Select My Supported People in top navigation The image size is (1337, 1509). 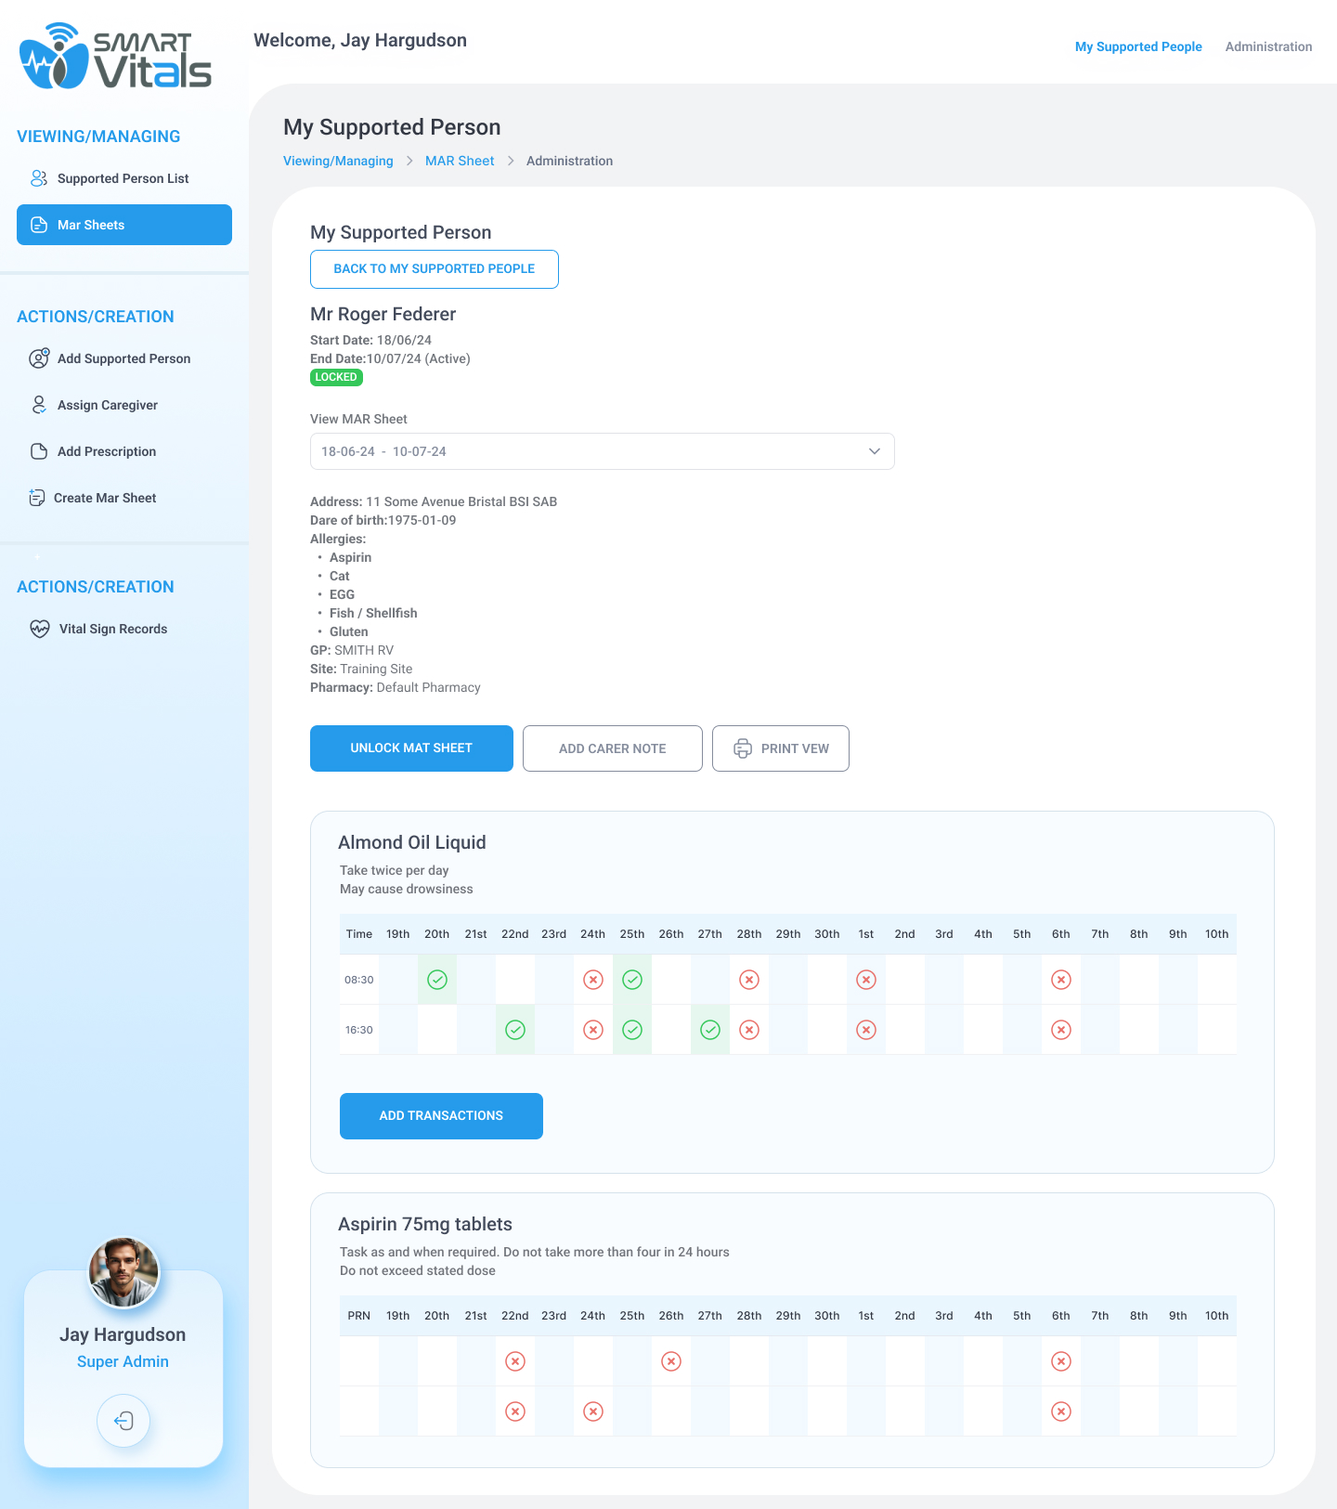[1138, 46]
